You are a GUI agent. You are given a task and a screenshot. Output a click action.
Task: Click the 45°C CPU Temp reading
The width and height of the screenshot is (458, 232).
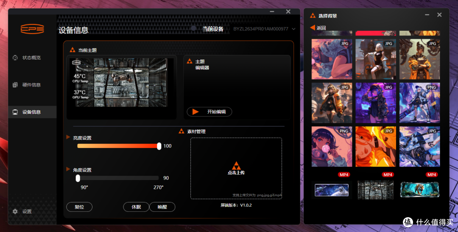tap(80, 78)
